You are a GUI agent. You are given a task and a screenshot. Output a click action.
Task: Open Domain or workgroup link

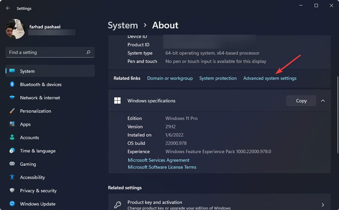pos(170,78)
